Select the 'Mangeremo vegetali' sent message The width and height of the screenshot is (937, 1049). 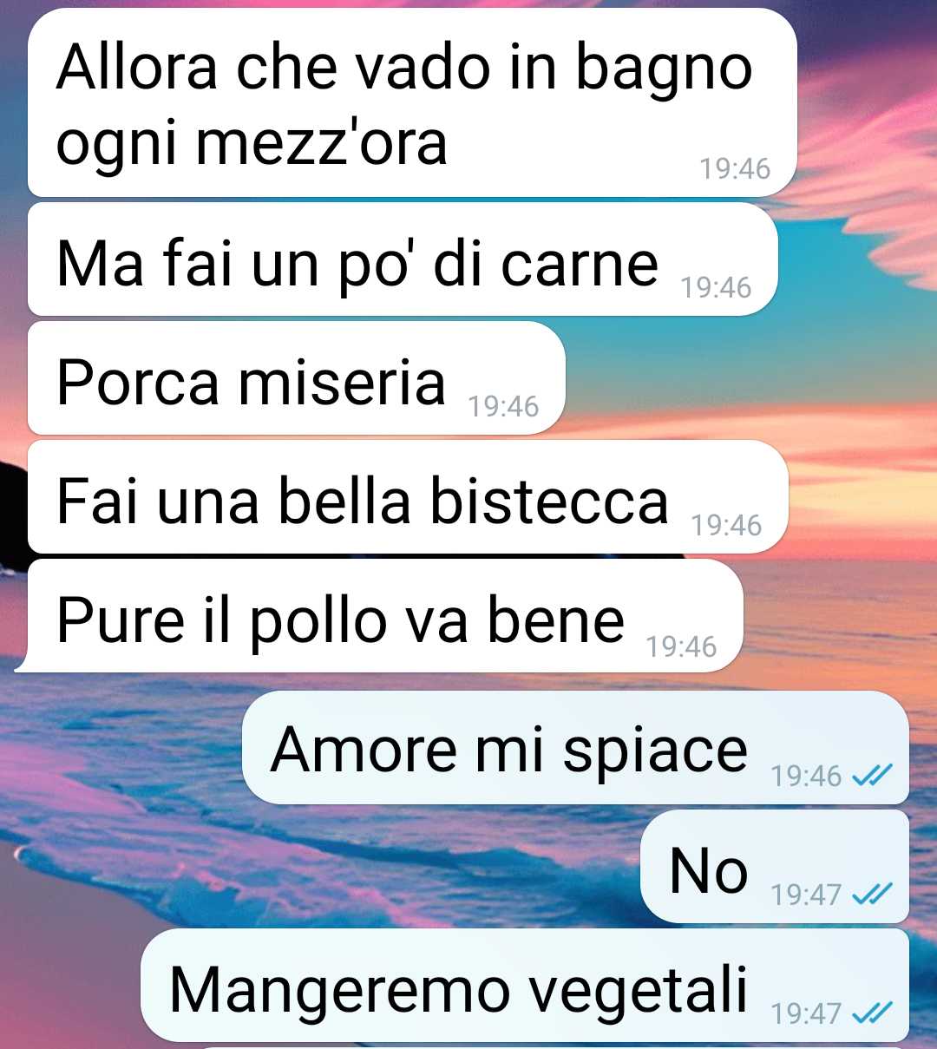(525, 986)
